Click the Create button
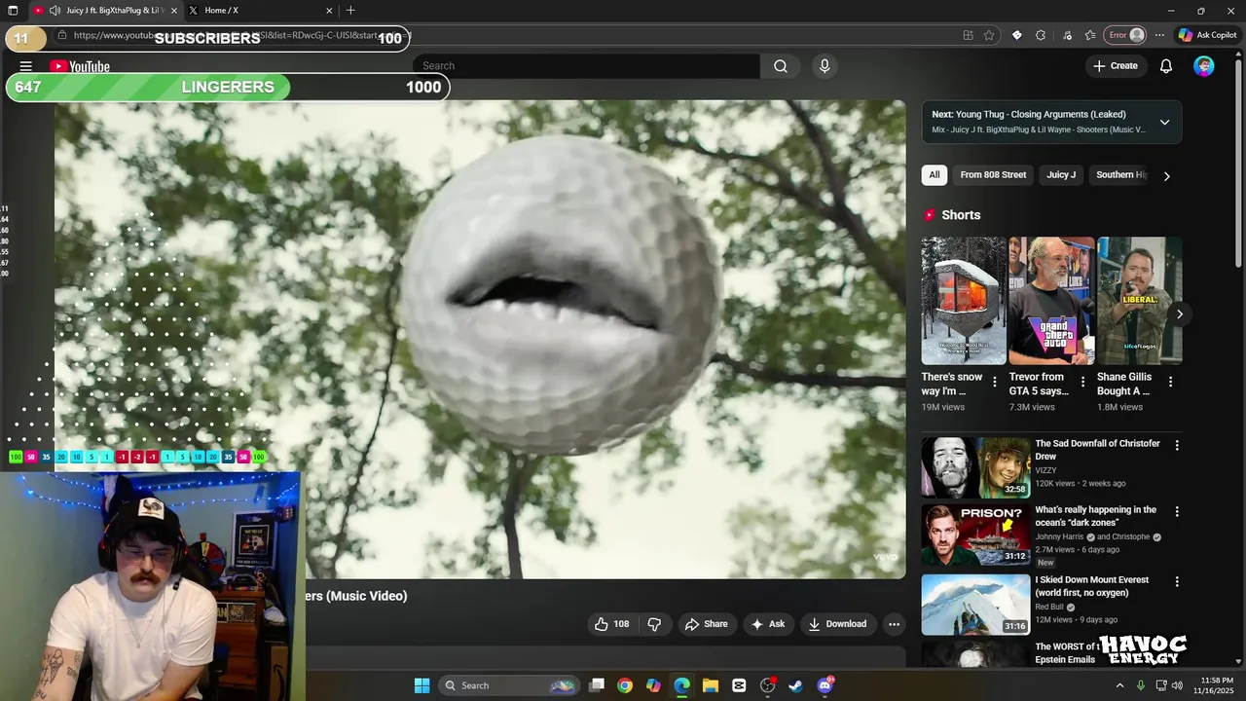Viewport: 1246px width, 701px height. (x=1116, y=66)
